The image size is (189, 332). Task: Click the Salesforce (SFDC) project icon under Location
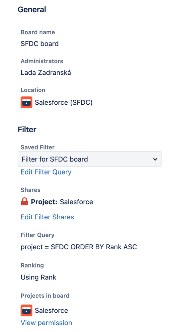click(27, 102)
